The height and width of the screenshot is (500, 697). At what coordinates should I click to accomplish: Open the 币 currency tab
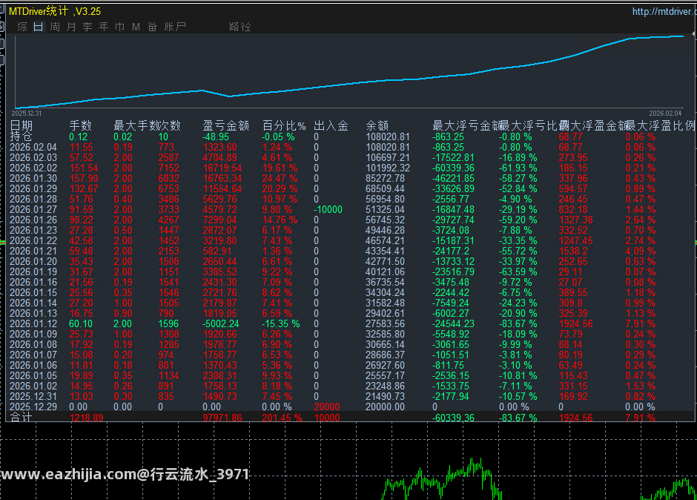coord(119,27)
